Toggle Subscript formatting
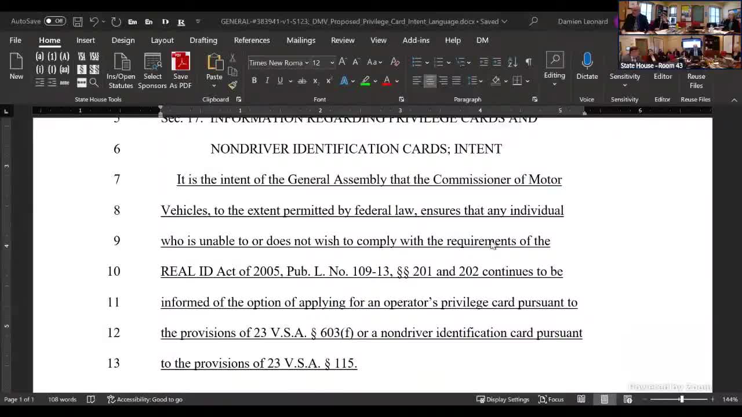Image resolution: width=742 pixels, height=417 pixels. pos(315,81)
